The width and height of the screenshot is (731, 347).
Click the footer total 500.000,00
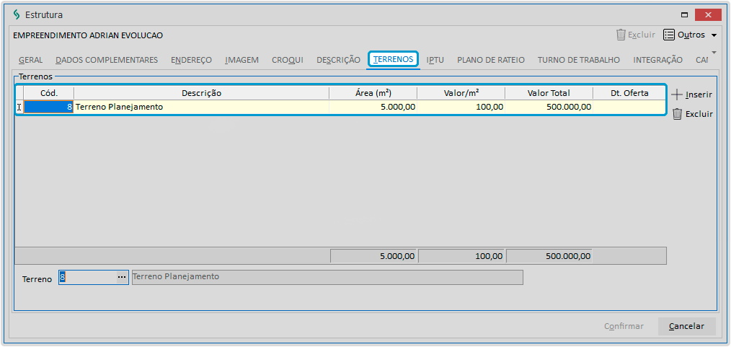(x=549, y=256)
